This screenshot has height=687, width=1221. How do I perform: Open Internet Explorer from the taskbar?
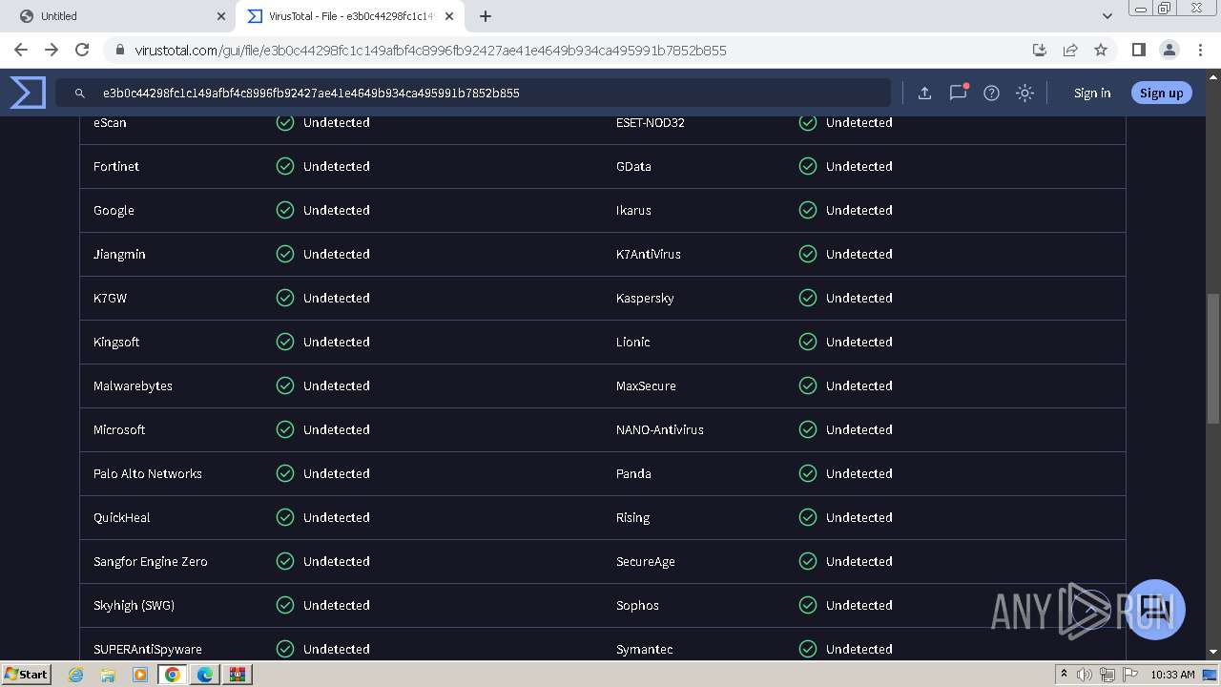coord(75,675)
